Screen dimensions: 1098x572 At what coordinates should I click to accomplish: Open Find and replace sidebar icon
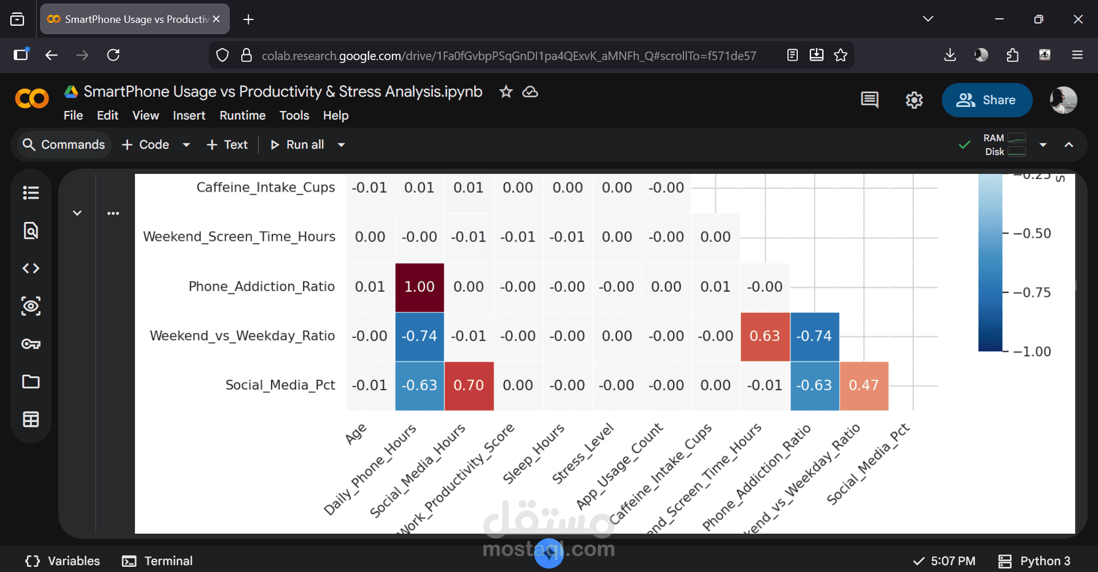point(31,231)
